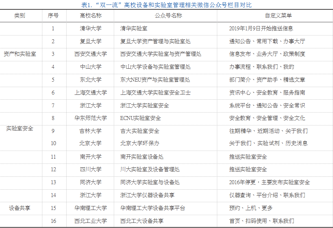Click 推送实验室安全 in the 四川大学 row
The image size is (333, 228).
point(248,169)
